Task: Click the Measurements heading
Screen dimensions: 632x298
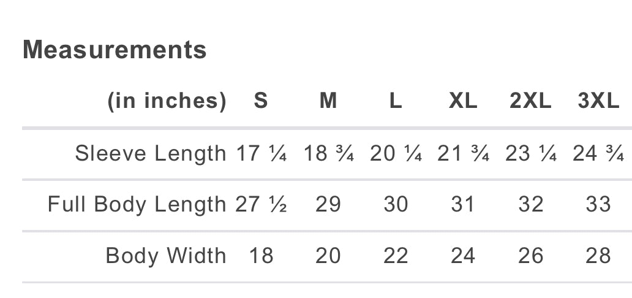Action: (x=115, y=50)
